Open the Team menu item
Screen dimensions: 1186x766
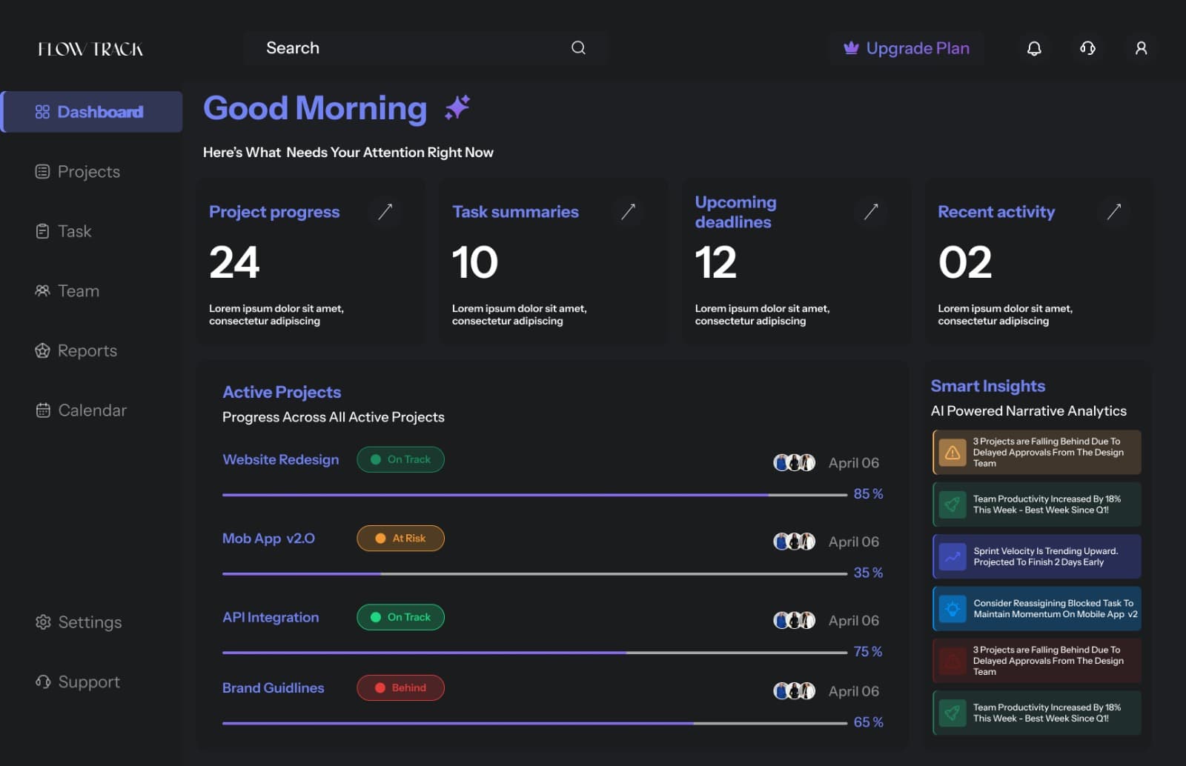pos(67,290)
